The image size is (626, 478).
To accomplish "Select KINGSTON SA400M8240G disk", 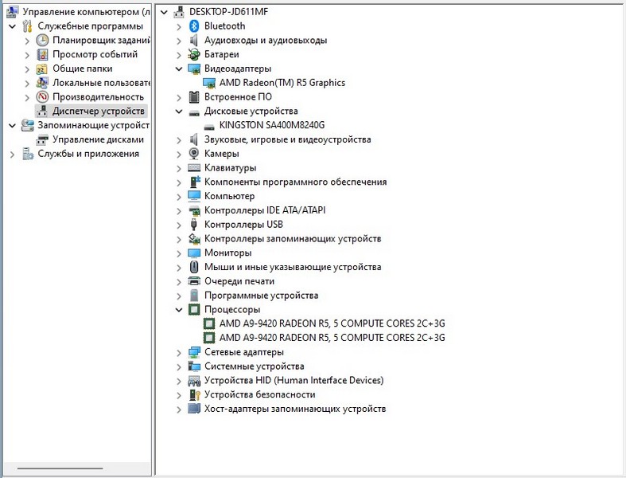I will 271,125.
